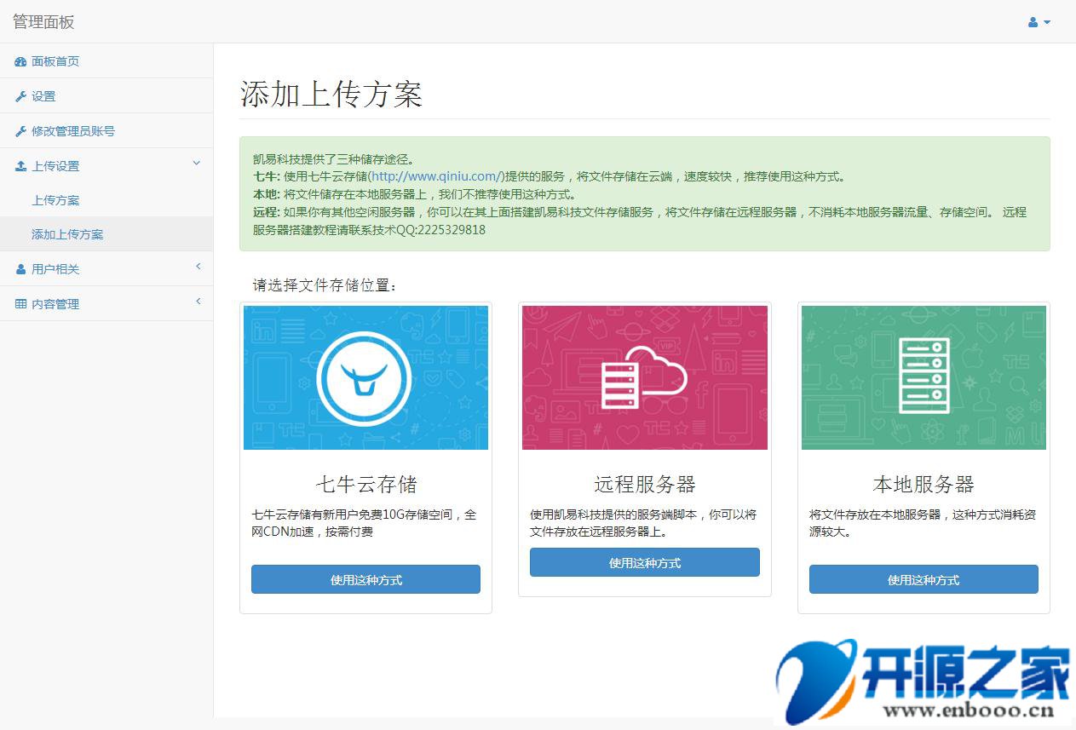Click the 本地服务器 card heading
The height and width of the screenshot is (730, 1076).
point(924,485)
